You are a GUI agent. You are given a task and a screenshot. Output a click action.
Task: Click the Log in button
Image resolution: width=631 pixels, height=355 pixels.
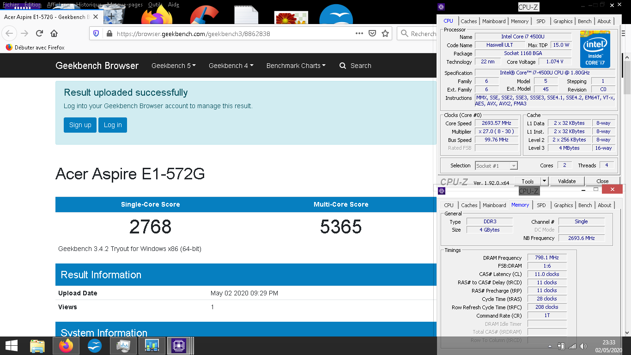113,125
